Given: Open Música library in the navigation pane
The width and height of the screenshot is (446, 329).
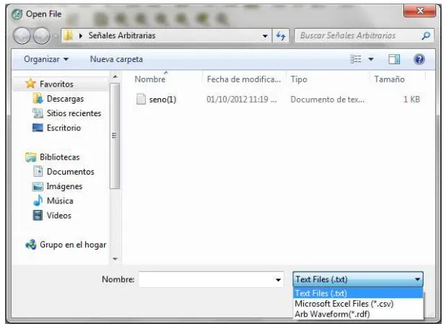Looking at the screenshot, I should tap(60, 201).
